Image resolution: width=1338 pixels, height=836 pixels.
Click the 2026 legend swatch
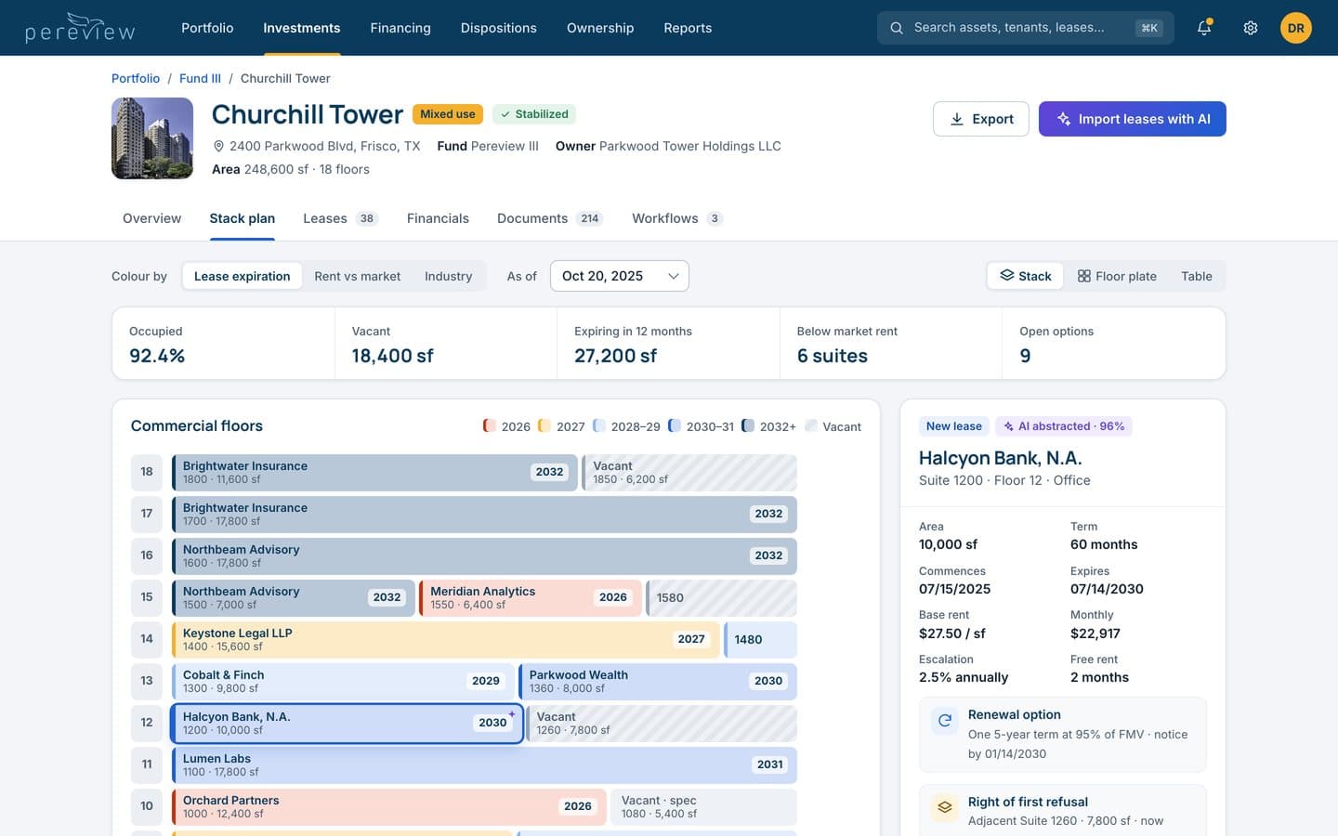pos(489,426)
